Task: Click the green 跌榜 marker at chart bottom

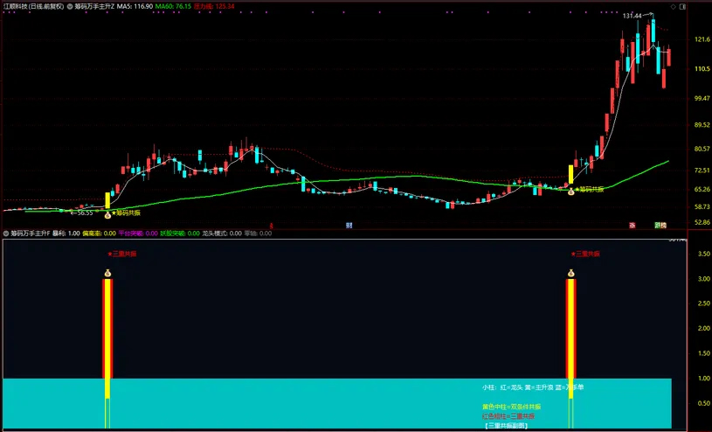Action: 660,225
